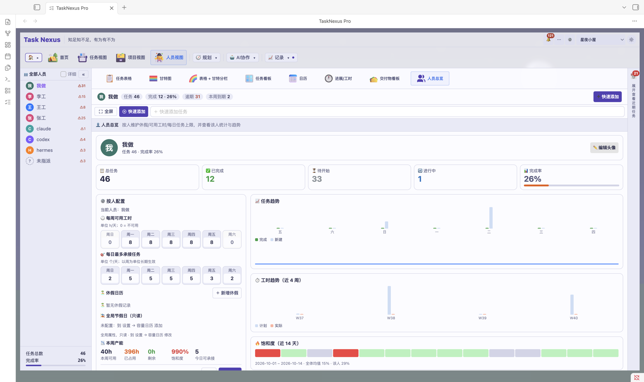Viewport: 644px width, 382px height.
Task: Switch to the 甘特图 tab
Action: (x=160, y=78)
